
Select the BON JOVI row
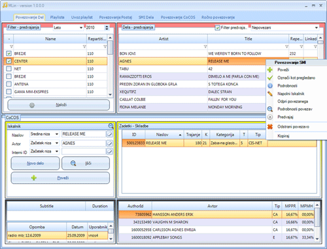click(218, 53)
